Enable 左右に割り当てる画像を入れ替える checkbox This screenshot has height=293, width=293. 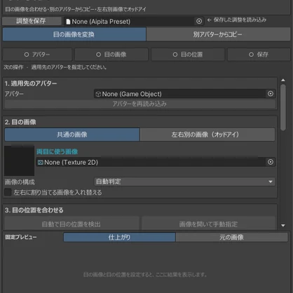pyautogui.click(x=8, y=192)
